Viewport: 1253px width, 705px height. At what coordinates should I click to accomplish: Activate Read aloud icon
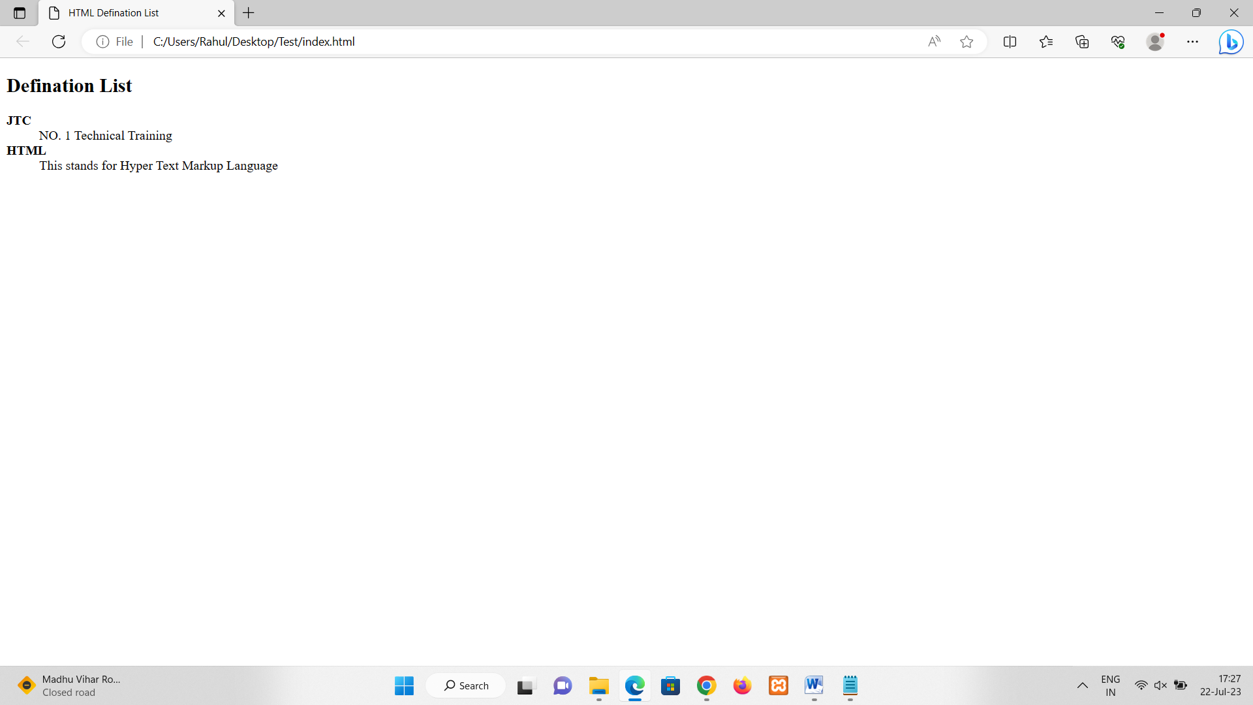[935, 42]
